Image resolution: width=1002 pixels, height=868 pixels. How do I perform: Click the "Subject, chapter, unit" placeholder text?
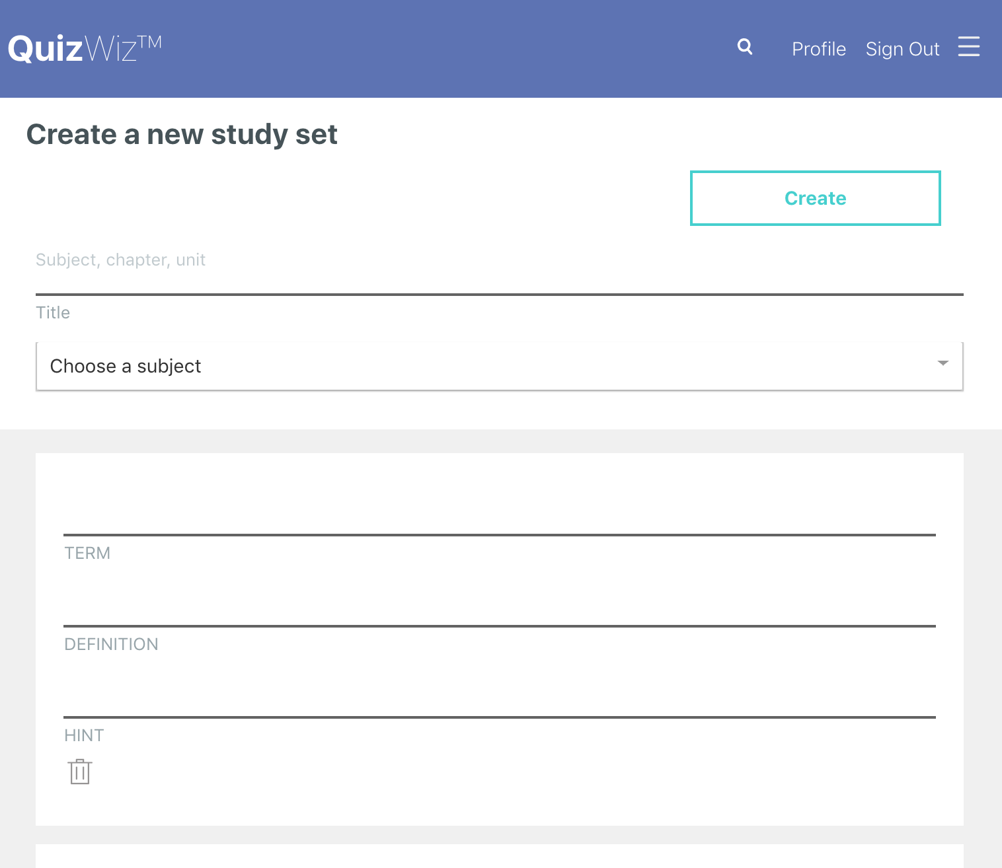click(x=120, y=260)
